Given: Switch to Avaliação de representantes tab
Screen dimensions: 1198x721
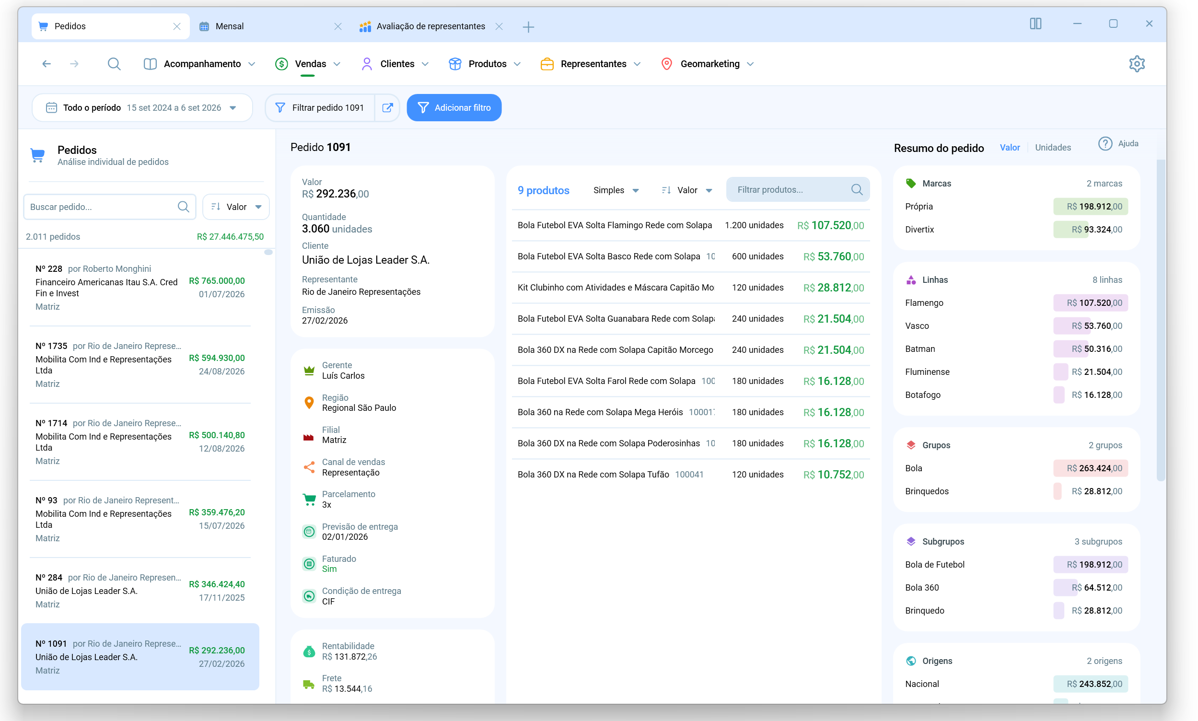Looking at the screenshot, I should 430,26.
